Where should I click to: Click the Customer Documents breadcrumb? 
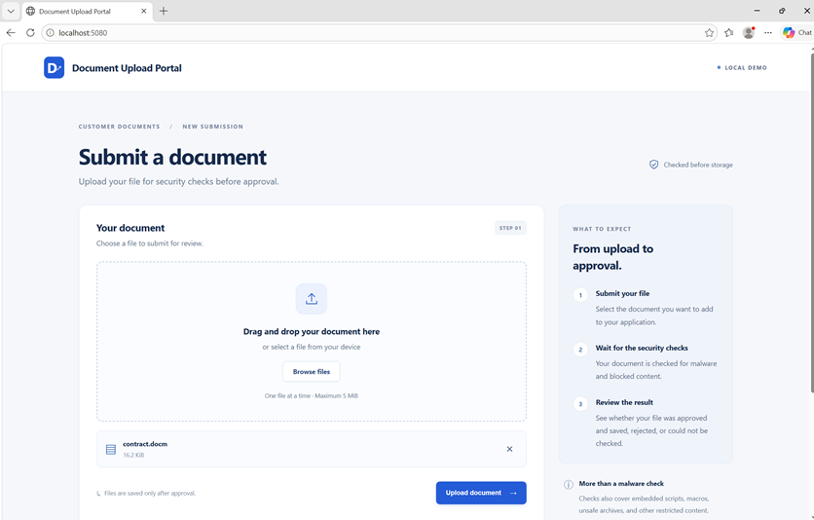120,127
